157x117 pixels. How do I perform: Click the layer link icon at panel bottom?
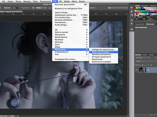151,115
